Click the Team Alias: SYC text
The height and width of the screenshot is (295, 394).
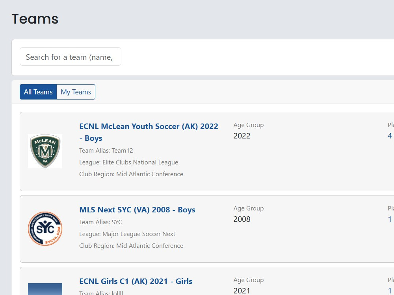(100, 222)
